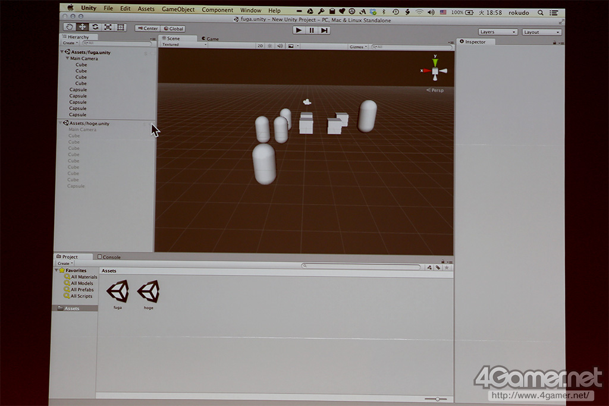Expand the Assets/hoge.unity scene

[61, 123]
